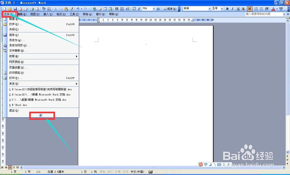This screenshot has height=175, width=290.
Task: Open the 编辑 (Edit) menu
Action: point(22,14)
